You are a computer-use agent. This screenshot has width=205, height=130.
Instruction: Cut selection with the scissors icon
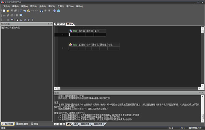(x=21, y=11)
